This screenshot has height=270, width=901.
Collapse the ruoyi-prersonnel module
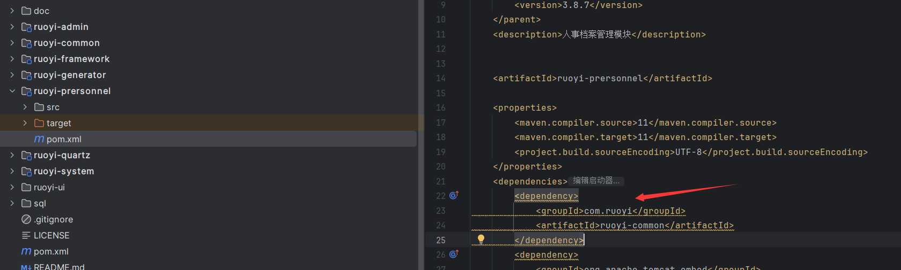12,91
